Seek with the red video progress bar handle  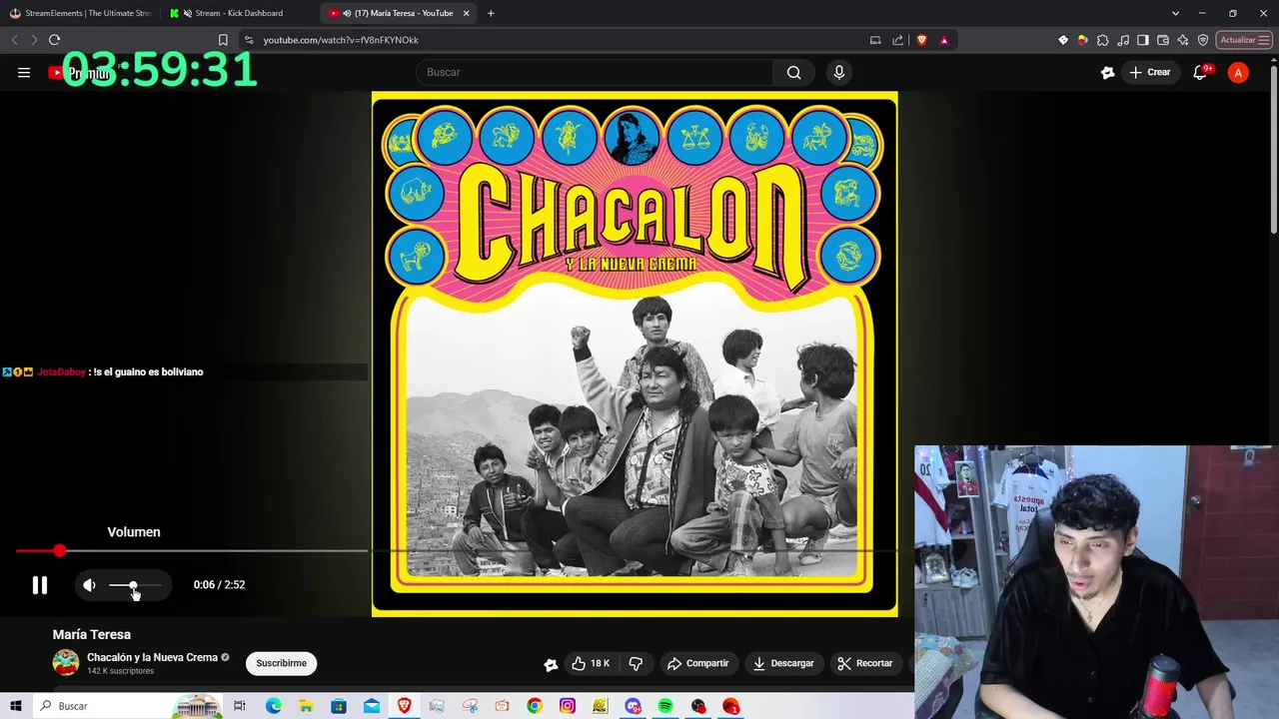60,550
